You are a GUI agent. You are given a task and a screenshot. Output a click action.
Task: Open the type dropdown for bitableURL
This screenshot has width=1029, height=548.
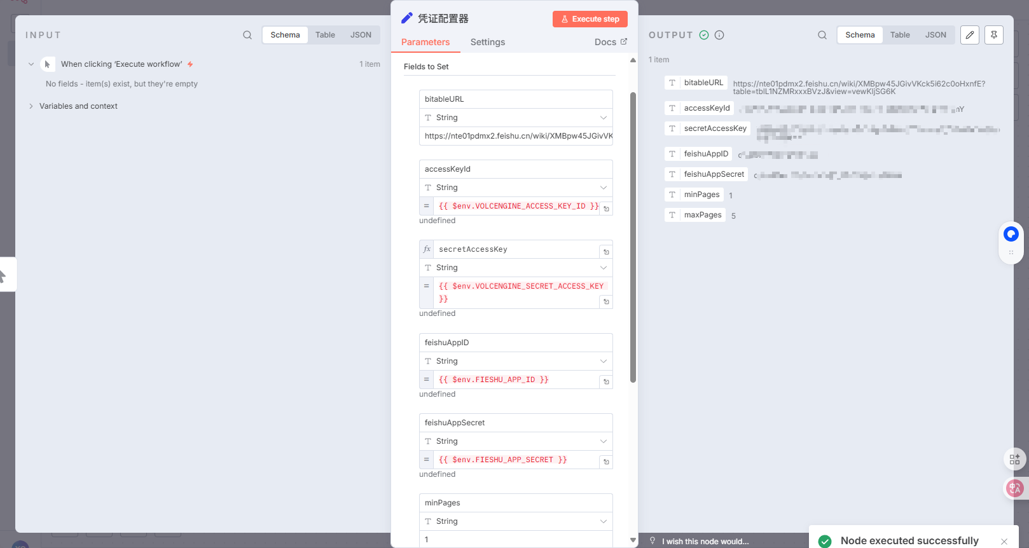point(516,118)
